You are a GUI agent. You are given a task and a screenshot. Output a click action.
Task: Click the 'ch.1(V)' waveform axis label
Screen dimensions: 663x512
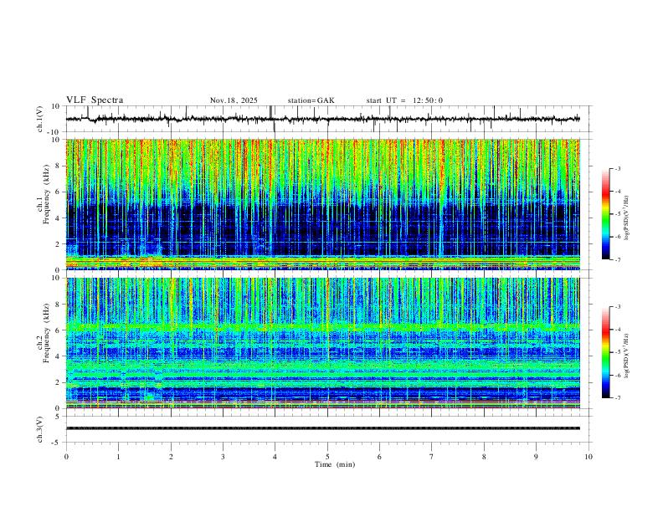40,119
